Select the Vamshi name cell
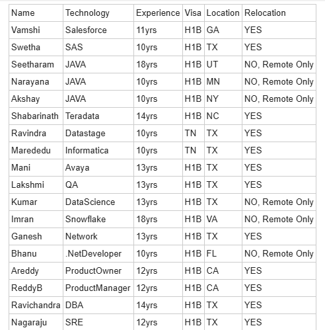The height and width of the screenshot is (330, 325). 36,30
